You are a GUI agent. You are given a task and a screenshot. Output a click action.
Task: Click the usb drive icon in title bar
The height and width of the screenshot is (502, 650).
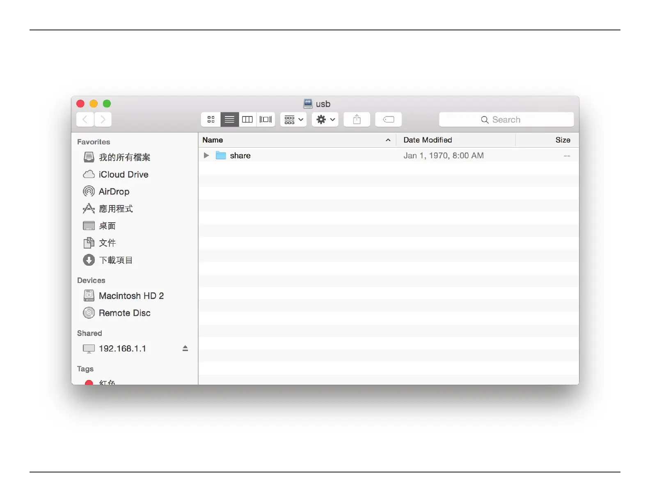click(x=308, y=103)
